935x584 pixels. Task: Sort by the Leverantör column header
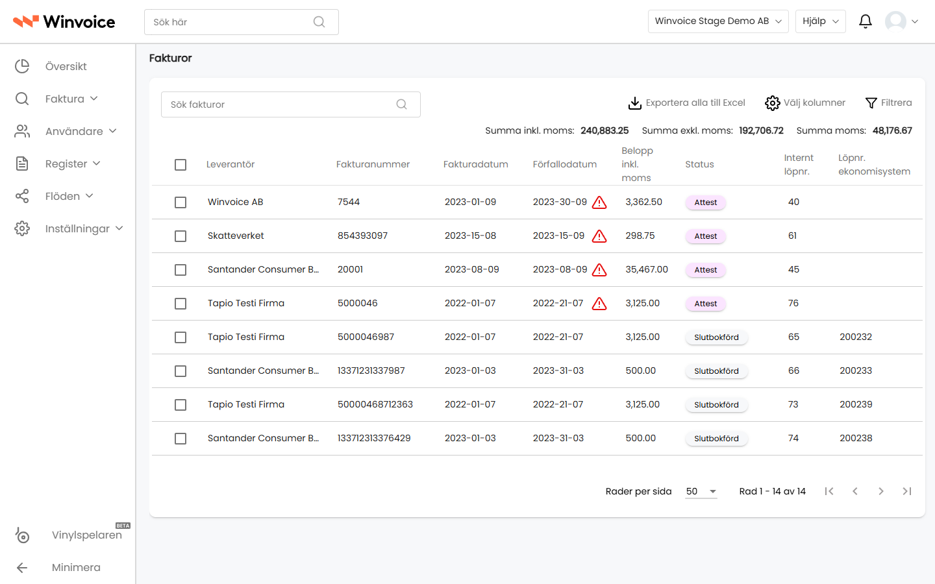click(231, 165)
